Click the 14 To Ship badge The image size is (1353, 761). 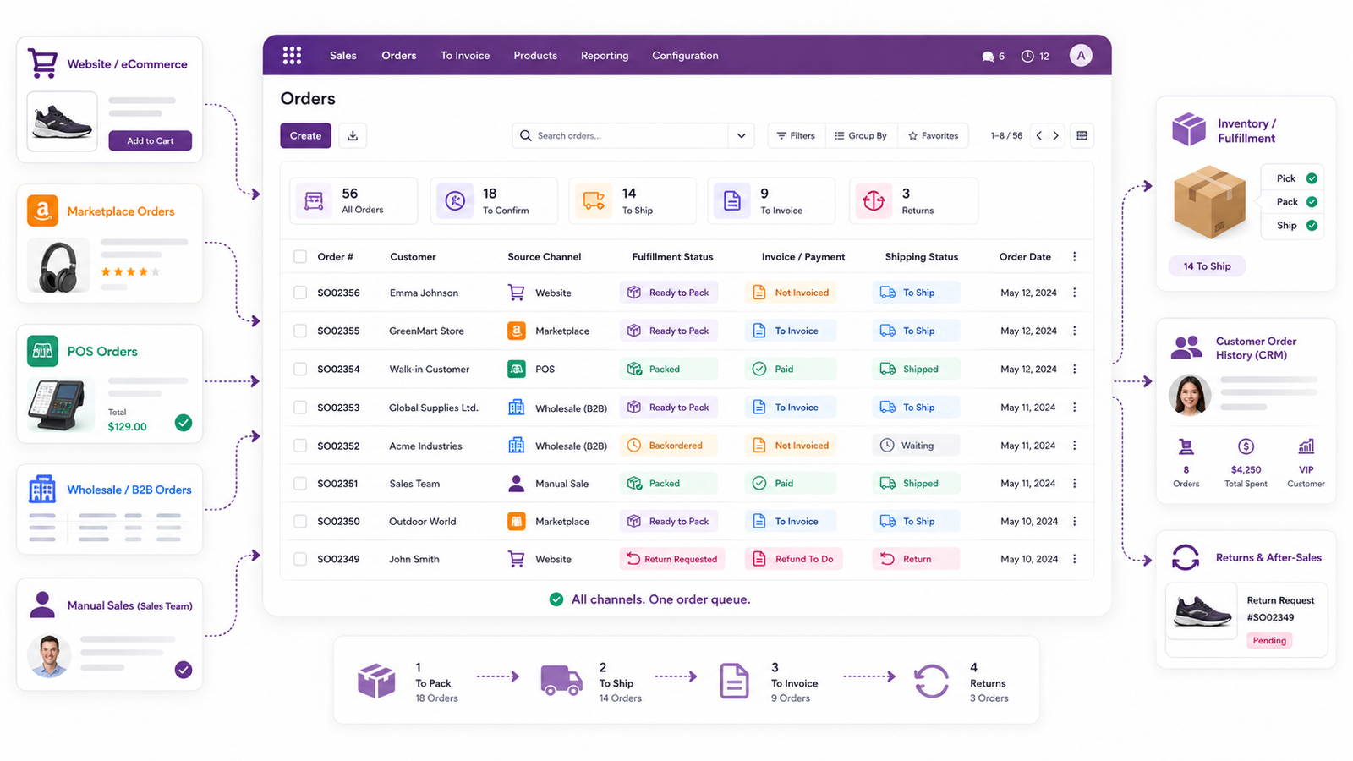pos(1207,266)
